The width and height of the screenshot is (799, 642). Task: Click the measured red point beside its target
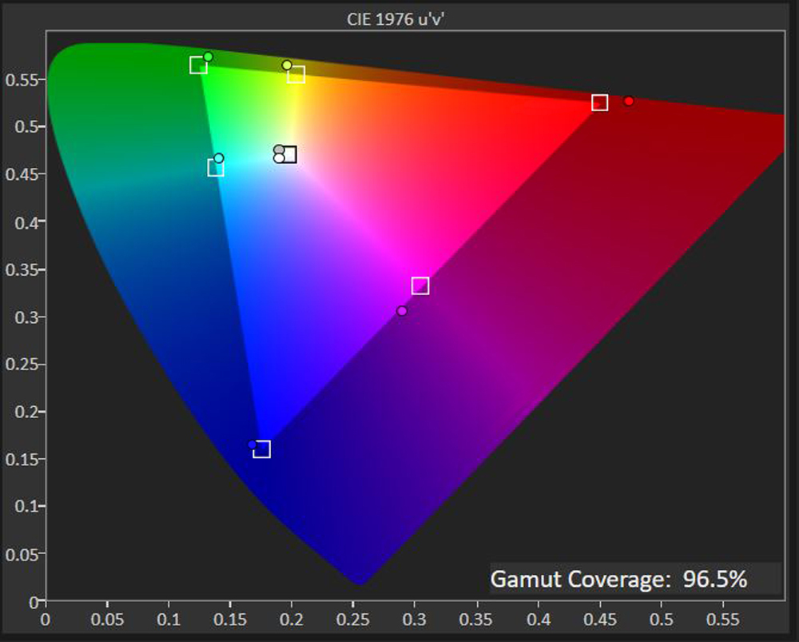(x=627, y=100)
